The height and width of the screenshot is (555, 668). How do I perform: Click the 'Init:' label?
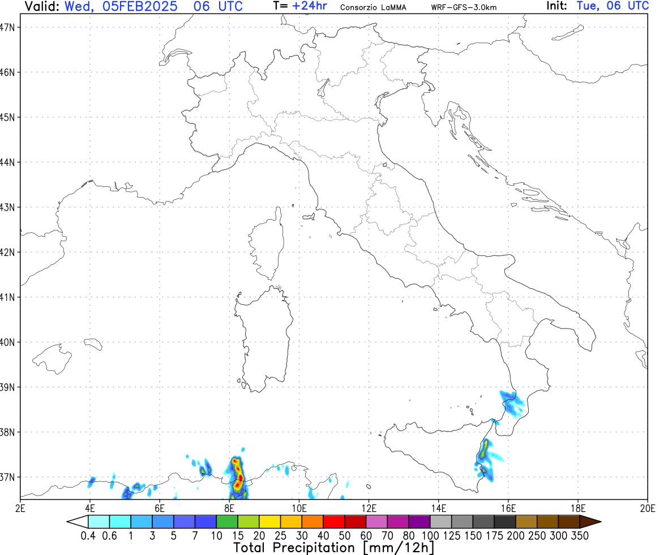click(557, 6)
